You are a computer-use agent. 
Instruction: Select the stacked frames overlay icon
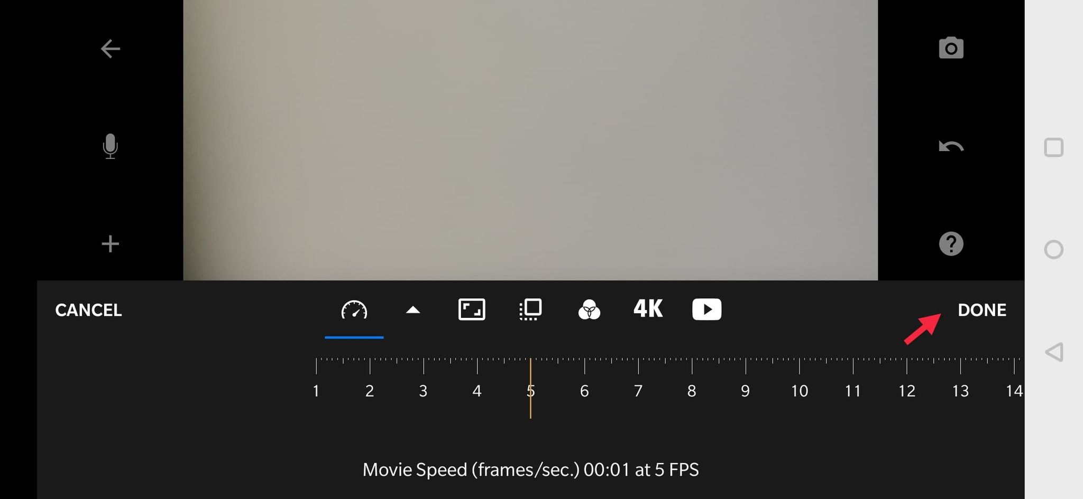pyautogui.click(x=530, y=309)
